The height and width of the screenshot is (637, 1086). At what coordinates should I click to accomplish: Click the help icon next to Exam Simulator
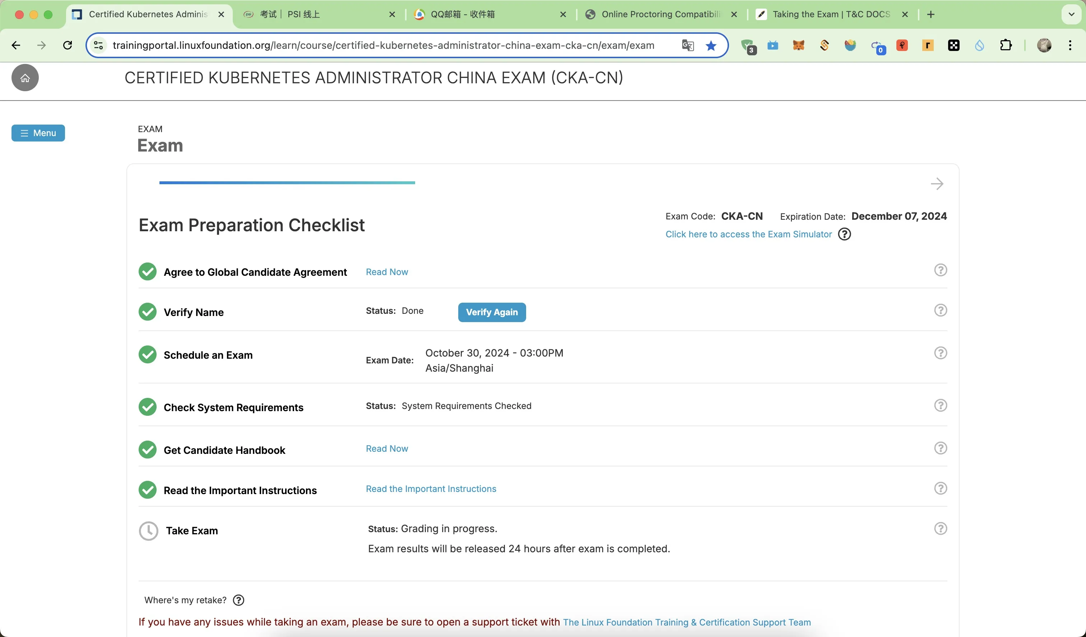point(844,234)
